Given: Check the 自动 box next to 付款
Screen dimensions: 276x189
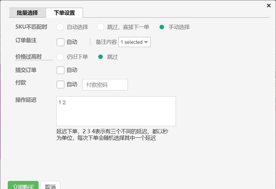Looking at the screenshot, I should pos(60,84).
